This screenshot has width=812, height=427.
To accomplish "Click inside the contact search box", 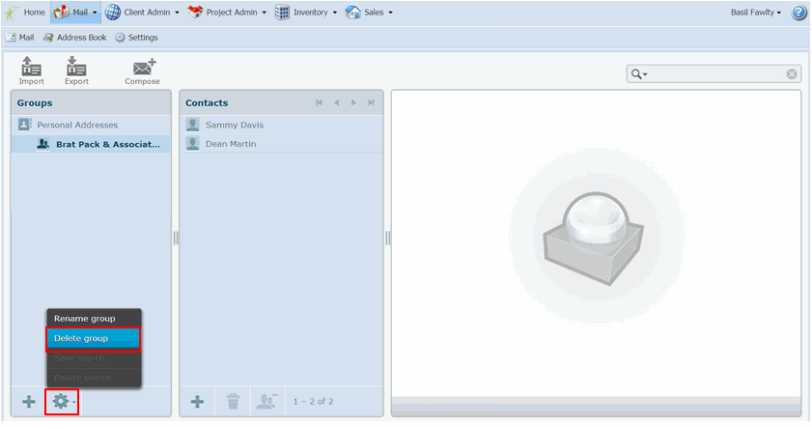I will pos(714,74).
